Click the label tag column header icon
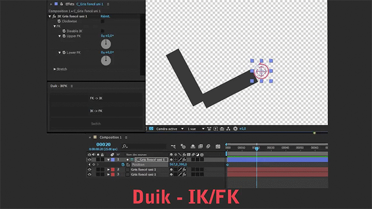 [112, 154]
